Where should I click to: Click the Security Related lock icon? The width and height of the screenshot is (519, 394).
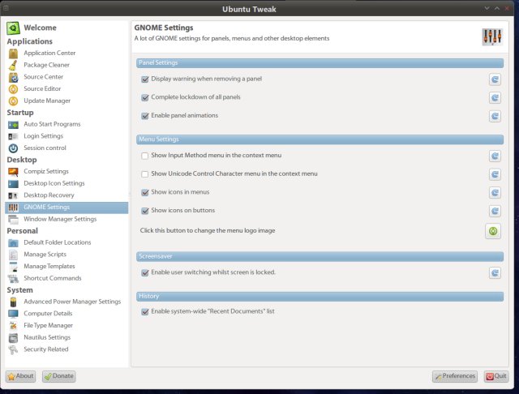13,349
